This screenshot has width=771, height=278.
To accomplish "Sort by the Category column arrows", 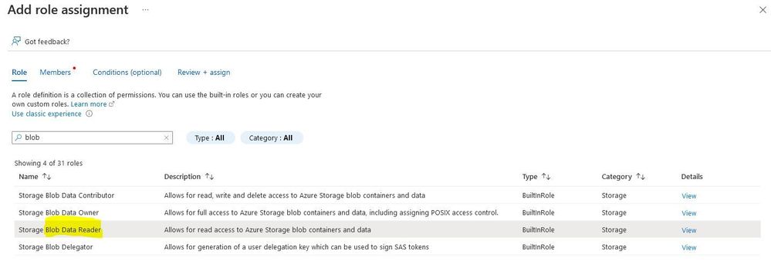I will 641,177.
